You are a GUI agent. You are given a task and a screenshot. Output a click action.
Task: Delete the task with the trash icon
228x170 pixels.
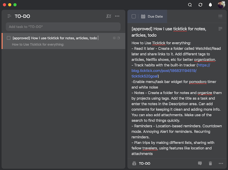click(x=210, y=164)
